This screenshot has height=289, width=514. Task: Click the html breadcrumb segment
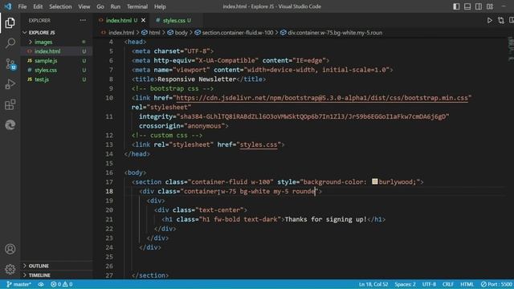click(151, 32)
